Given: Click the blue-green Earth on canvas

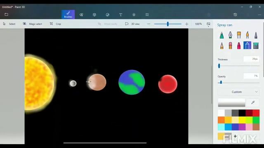Looking at the screenshot, I should click(x=132, y=82).
